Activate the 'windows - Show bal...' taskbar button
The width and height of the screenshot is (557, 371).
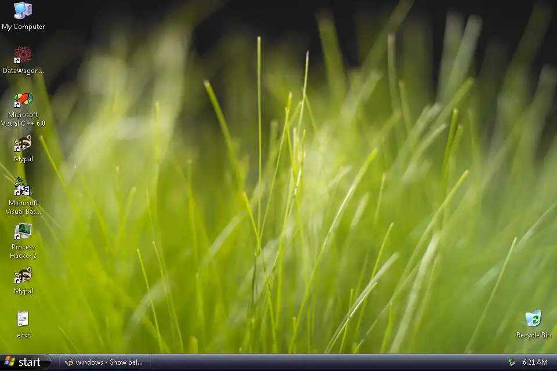pyautogui.click(x=105, y=362)
